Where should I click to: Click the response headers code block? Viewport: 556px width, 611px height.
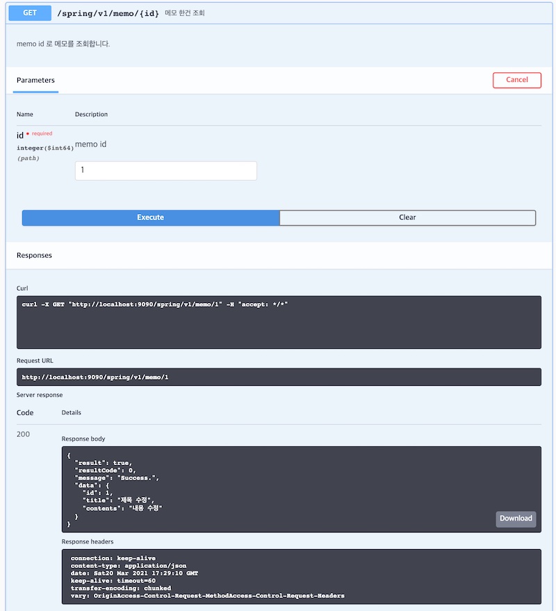point(301,576)
